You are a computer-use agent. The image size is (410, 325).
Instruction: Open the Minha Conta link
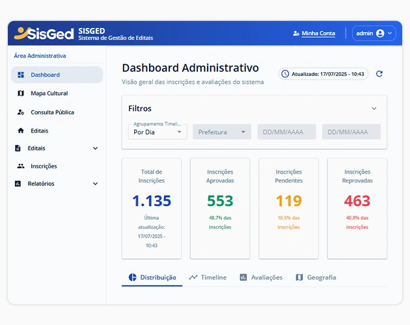point(314,33)
